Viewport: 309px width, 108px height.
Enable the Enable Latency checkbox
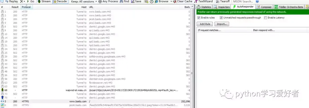point(266,18)
